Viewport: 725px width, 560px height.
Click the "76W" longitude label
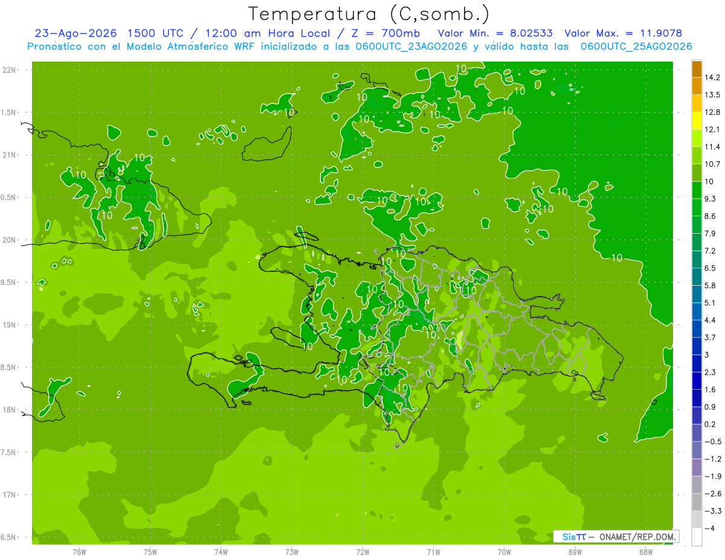coord(79,552)
